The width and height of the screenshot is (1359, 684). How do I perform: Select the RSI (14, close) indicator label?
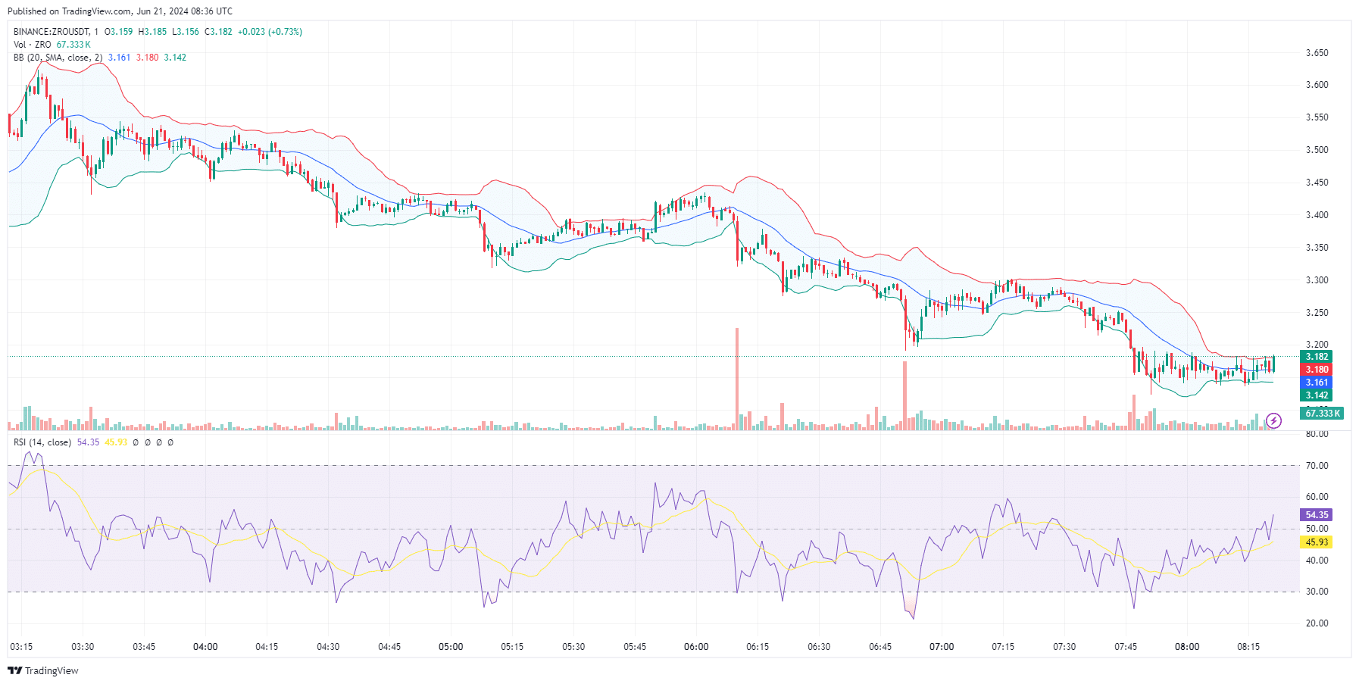coord(42,442)
